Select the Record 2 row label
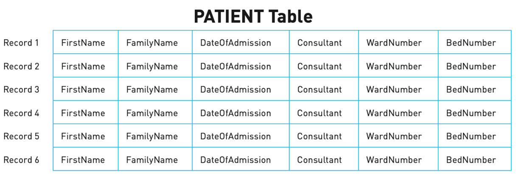The height and width of the screenshot is (174, 516). coord(21,66)
